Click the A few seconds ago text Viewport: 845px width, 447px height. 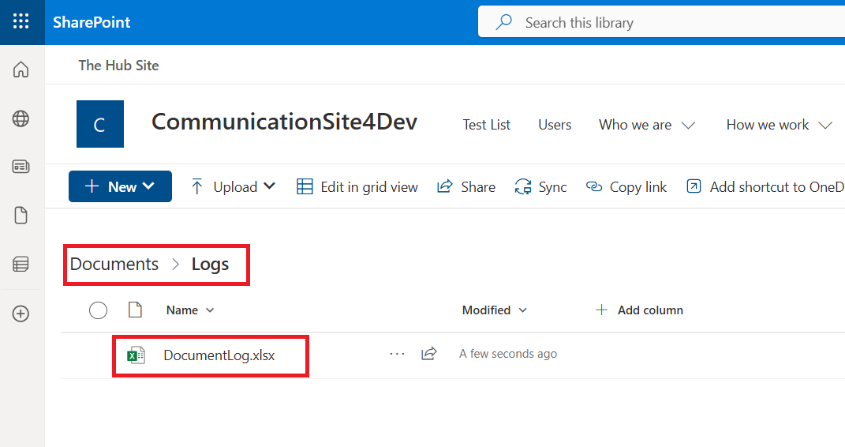point(508,354)
